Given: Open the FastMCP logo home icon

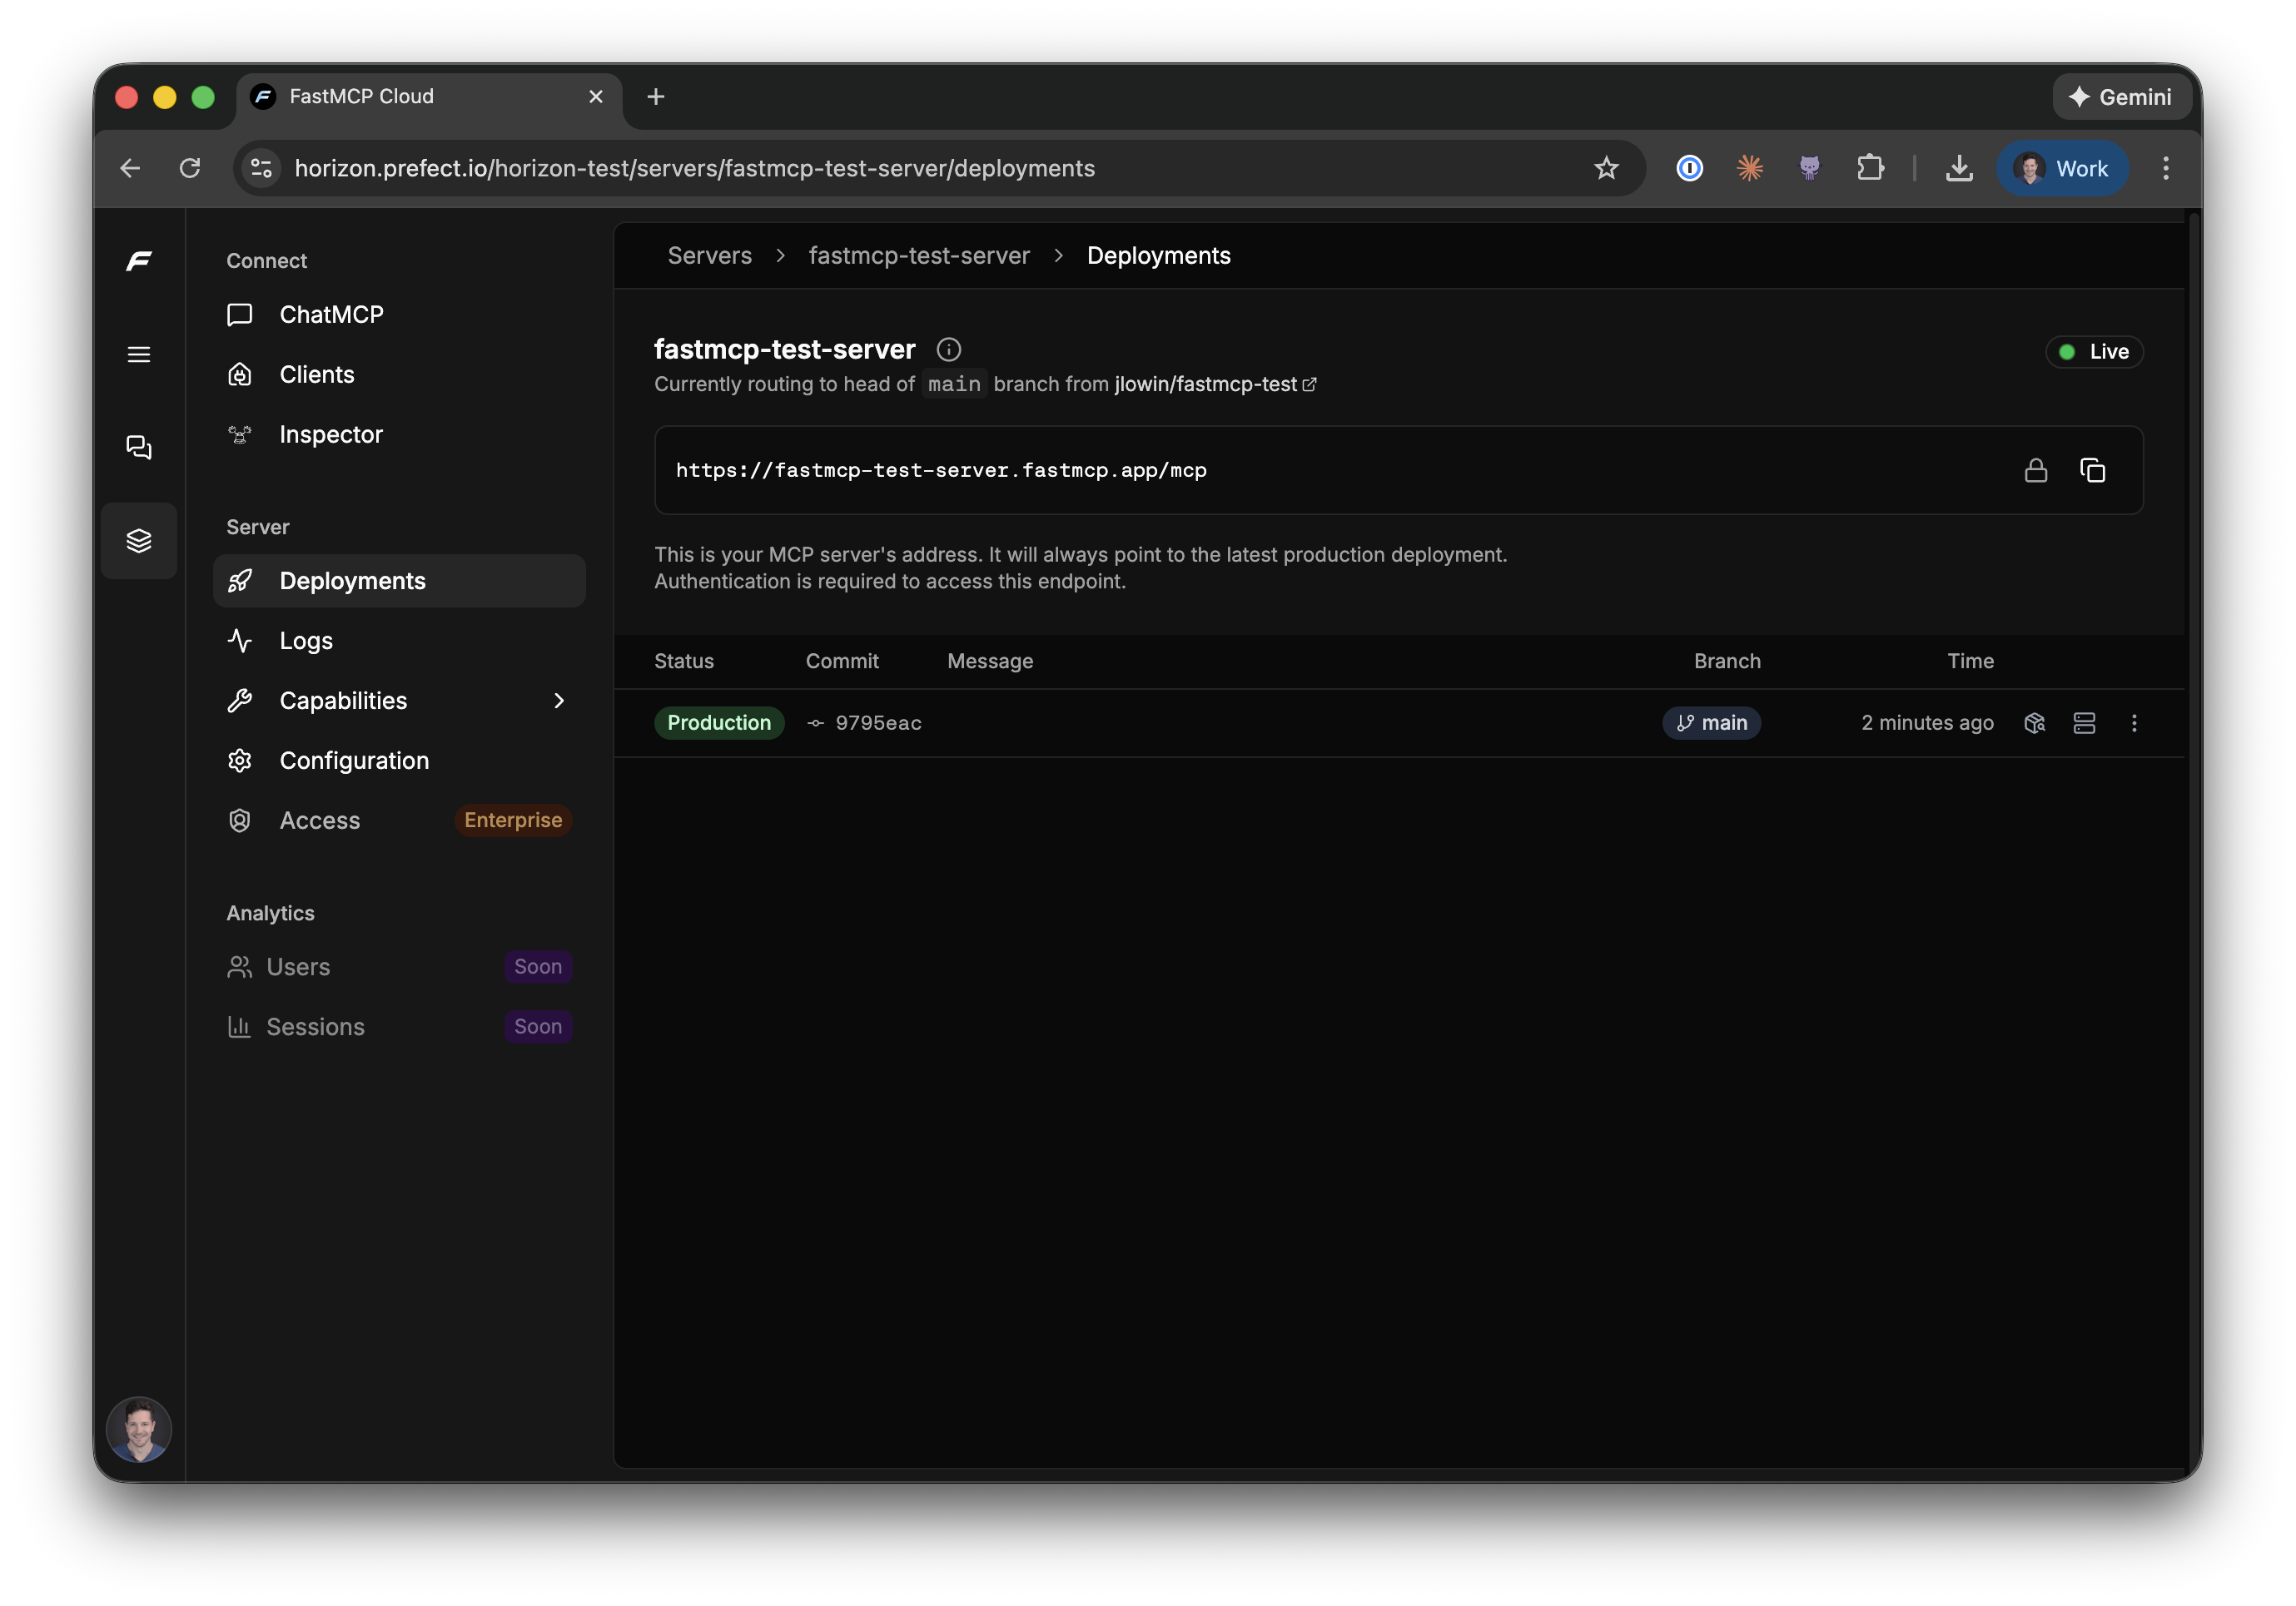Looking at the screenshot, I should [139, 260].
